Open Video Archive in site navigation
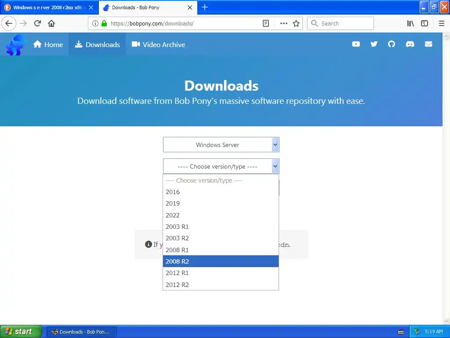 pyautogui.click(x=158, y=44)
